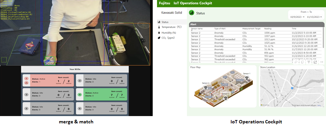Select Sensor 1 wifi marker on floor map

pyautogui.click(x=246, y=78)
